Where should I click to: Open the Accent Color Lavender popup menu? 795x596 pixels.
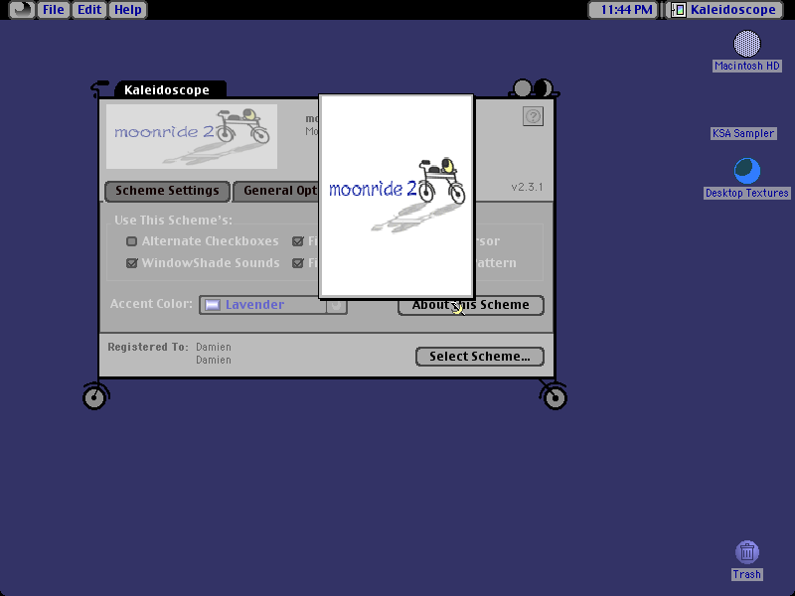click(x=272, y=305)
